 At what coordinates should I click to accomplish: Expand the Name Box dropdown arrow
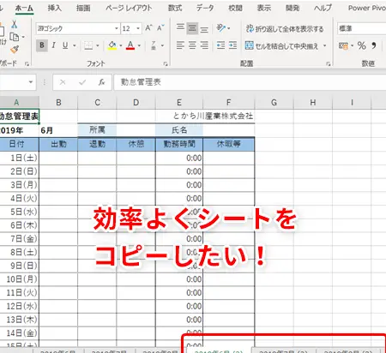click(x=31, y=82)
